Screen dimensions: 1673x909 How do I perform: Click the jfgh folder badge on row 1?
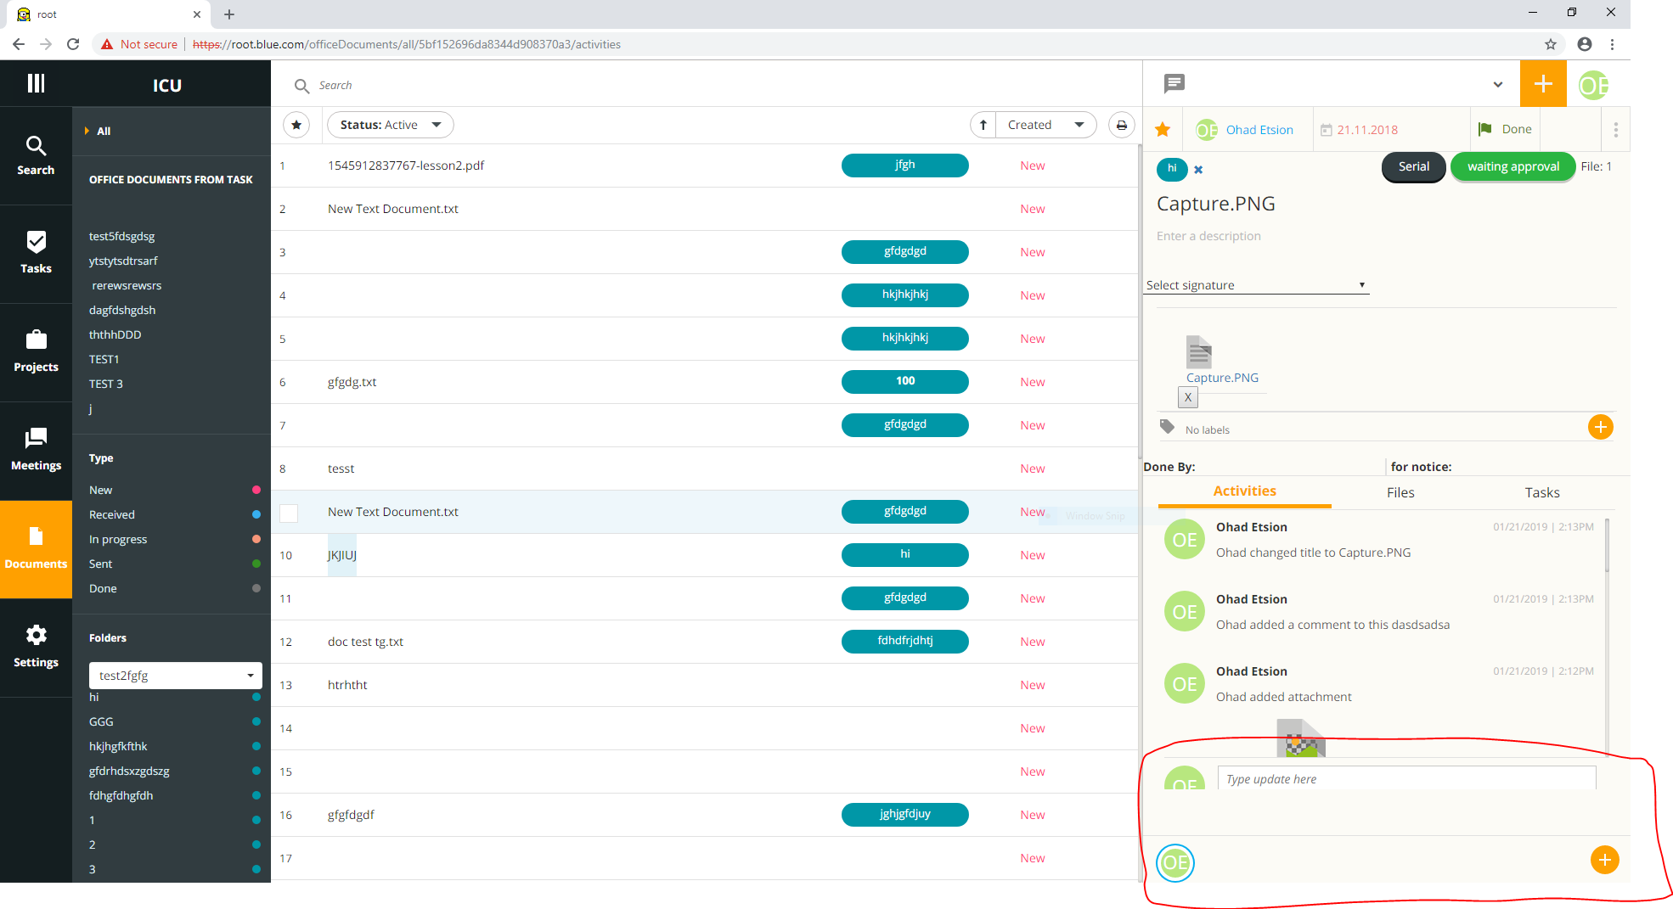(x=904, y=166)
